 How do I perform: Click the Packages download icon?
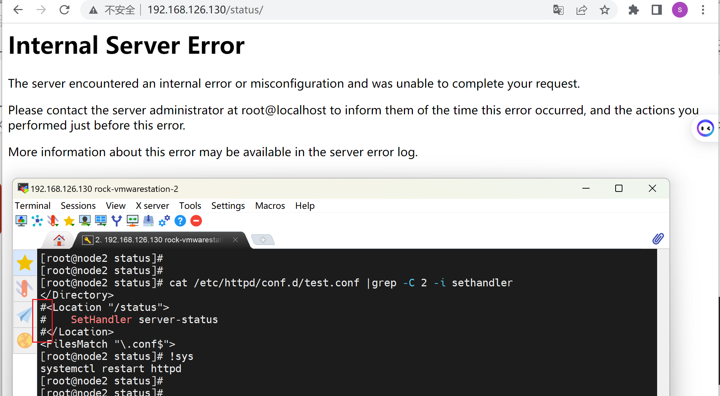tap(148, 221)
